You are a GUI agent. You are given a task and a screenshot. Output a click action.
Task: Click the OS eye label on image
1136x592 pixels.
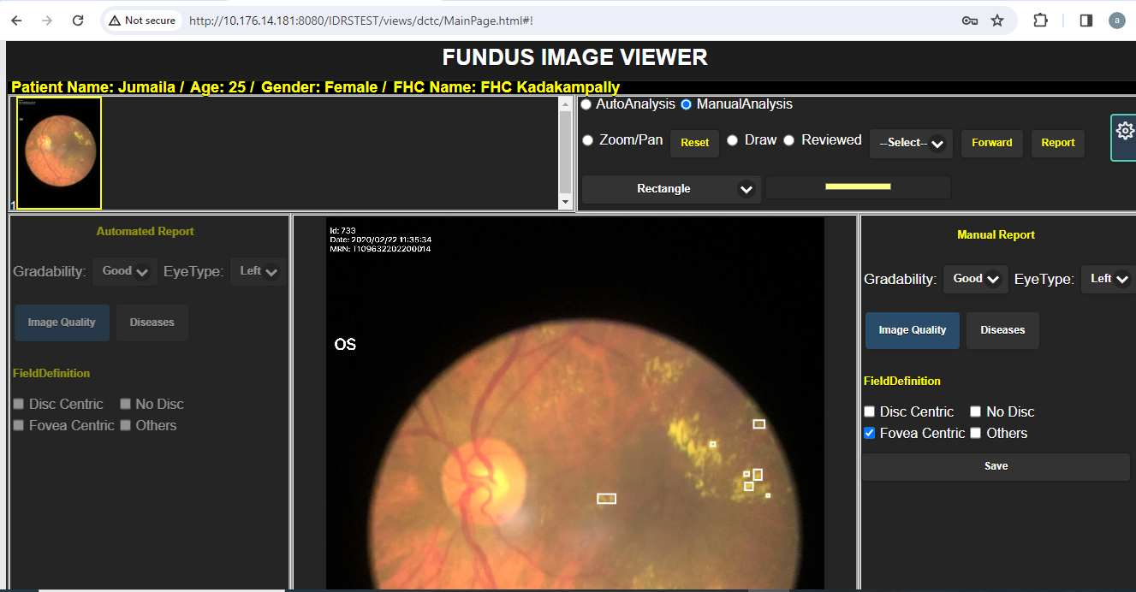coord(345,345)
